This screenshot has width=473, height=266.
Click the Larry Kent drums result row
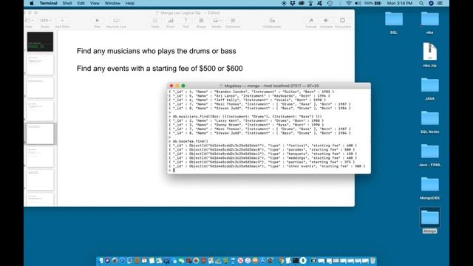point(246,120)
